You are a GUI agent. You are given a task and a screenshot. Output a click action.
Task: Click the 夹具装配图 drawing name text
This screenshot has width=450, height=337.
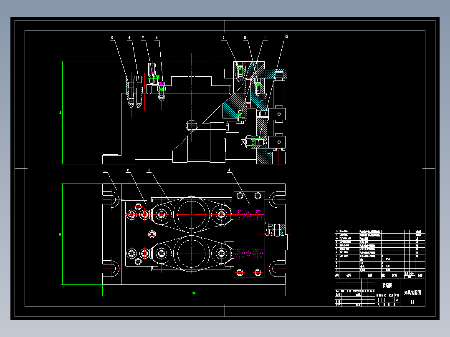(x=412, y=293)
